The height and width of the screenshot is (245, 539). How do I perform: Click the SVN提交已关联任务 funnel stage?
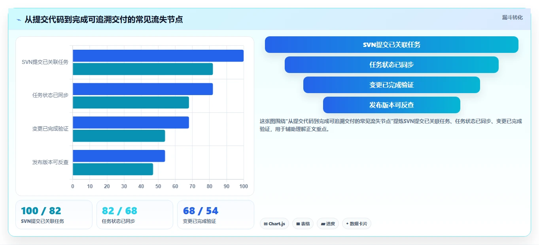tap(391, 45)
